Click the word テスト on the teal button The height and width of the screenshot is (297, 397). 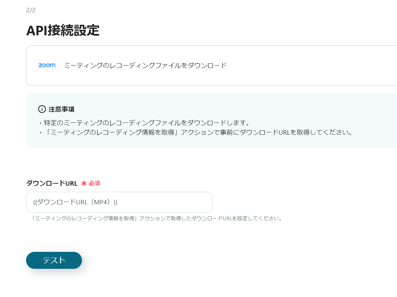[x=54, y=260]
